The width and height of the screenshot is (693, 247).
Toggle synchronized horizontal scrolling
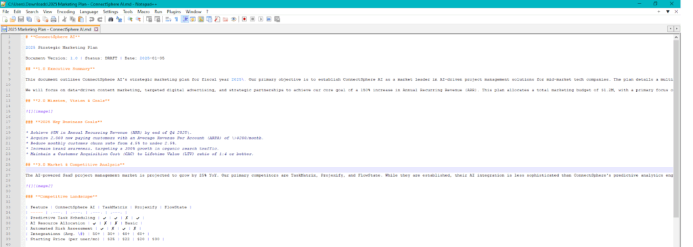point(157,20)
